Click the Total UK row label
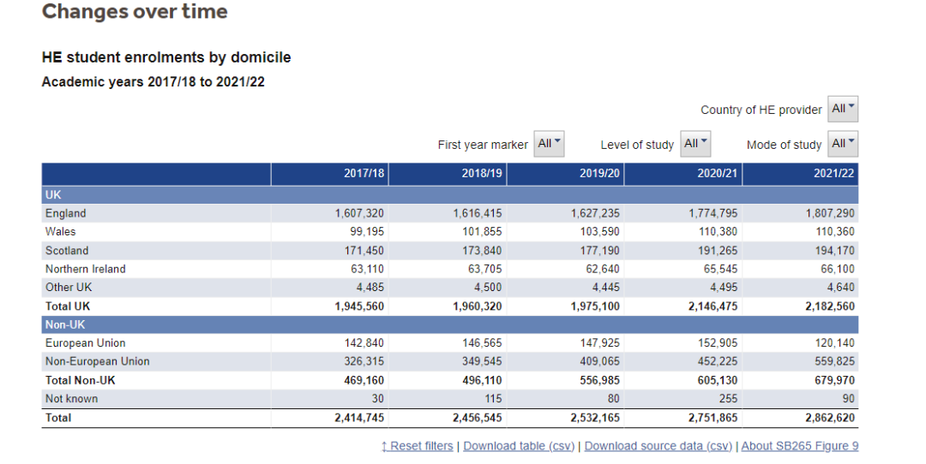Image resolution: width=926 pixels, height=464 pixels. [x=68, y=306]
